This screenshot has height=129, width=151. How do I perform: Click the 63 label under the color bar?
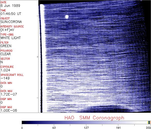coord(54,127)
